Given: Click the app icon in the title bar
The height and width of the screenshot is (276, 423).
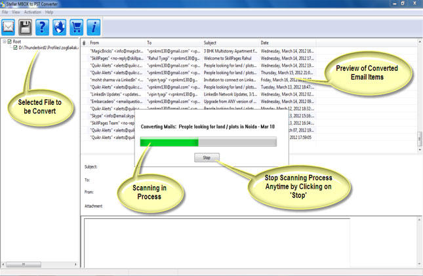Looking at the screenshot, I should point(3,4).
